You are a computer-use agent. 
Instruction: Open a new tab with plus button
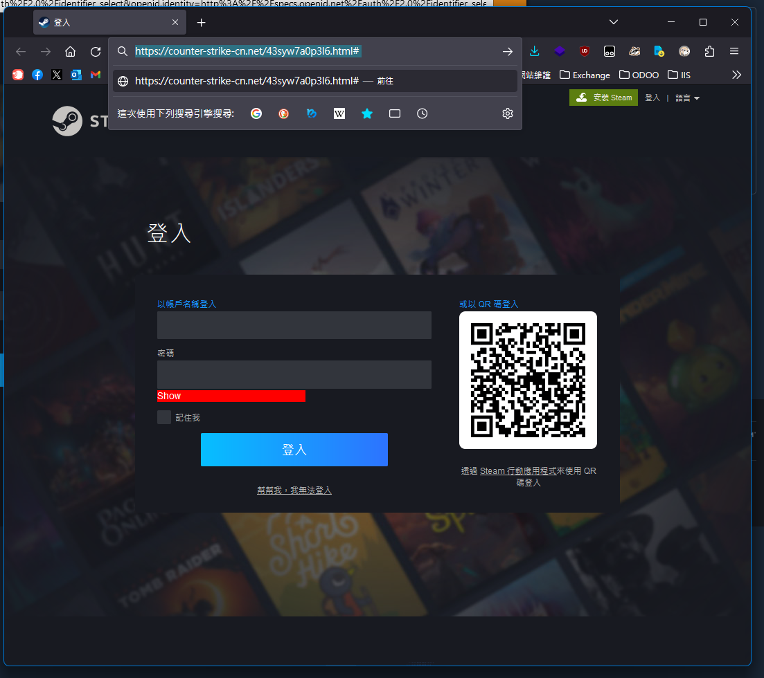pyautogui.click(x=202, y=22)
